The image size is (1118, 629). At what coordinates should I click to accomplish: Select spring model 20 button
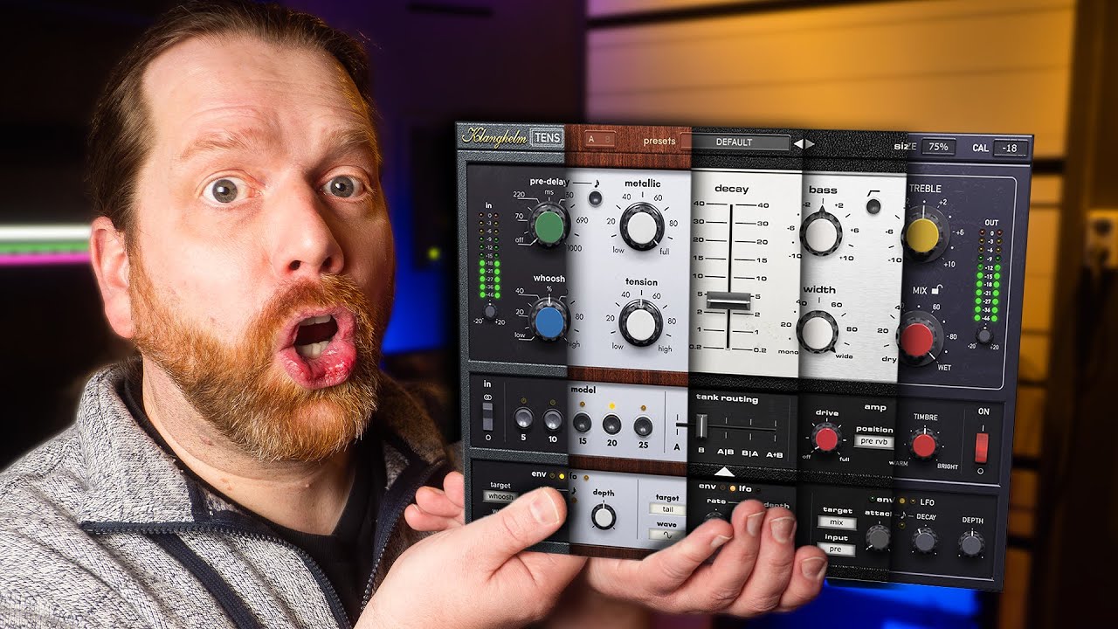[x=611, y=424]
